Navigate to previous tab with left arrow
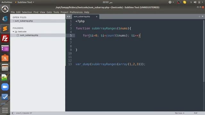Screen dimensions: 205x115 [68, 16]
